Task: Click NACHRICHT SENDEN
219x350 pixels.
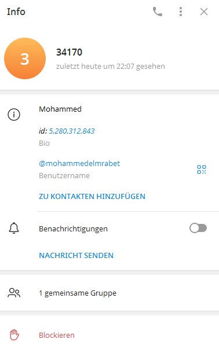Action: [76, 255]
